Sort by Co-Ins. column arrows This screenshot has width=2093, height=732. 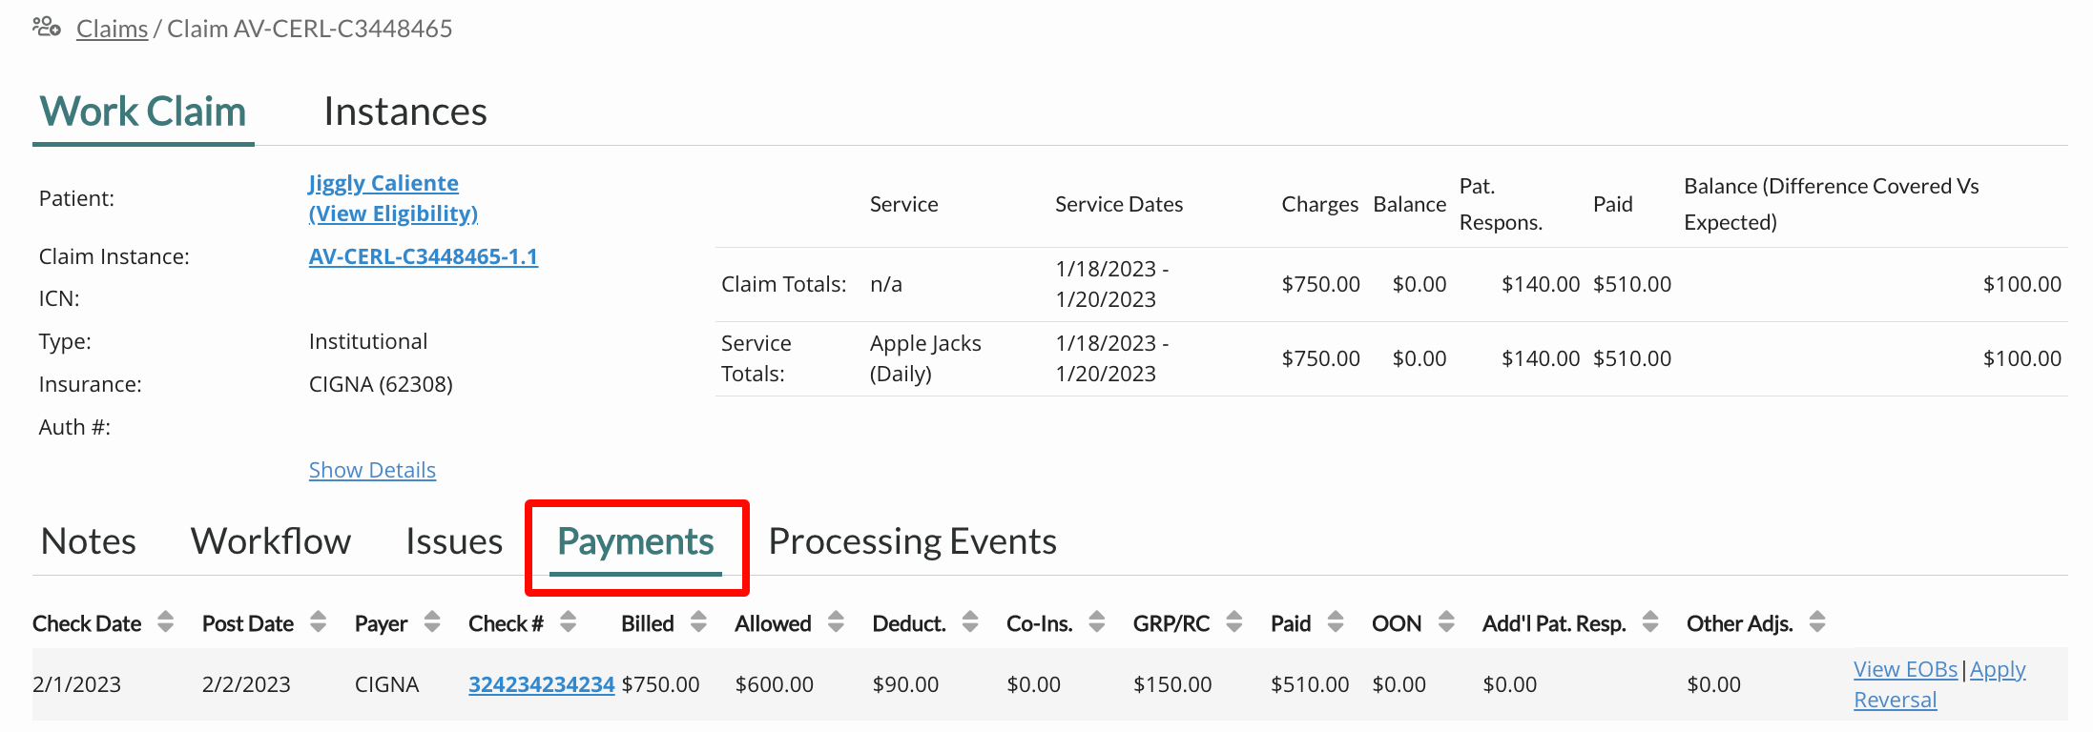point(1096,622)
